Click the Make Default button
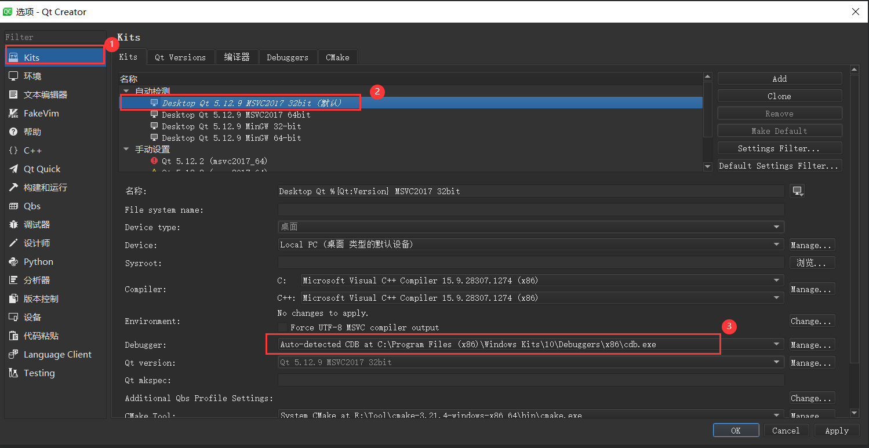Screen dimensions: 869x448 pyautogui.click(x=779, y=130)
